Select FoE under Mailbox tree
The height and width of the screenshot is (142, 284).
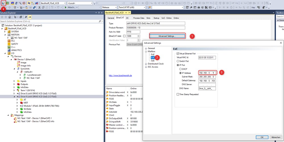(x=153, y=54)
